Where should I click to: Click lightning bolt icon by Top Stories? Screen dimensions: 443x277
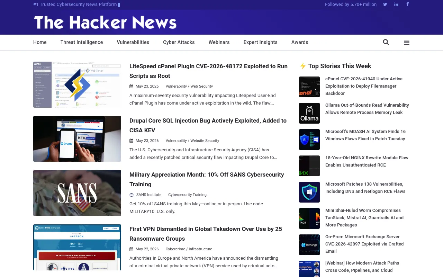(303, 66)
